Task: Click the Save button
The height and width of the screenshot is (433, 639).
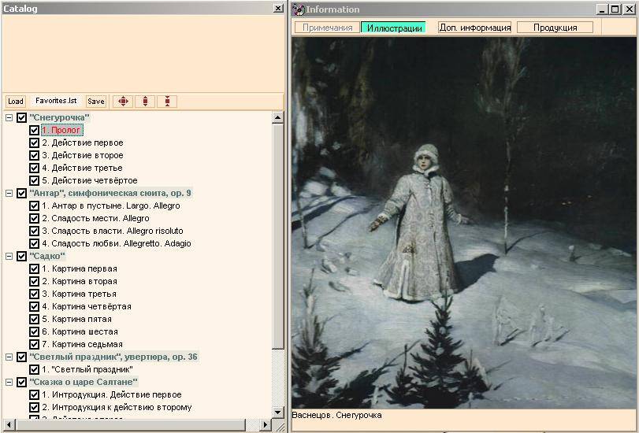Action: [x=96, y=101]
